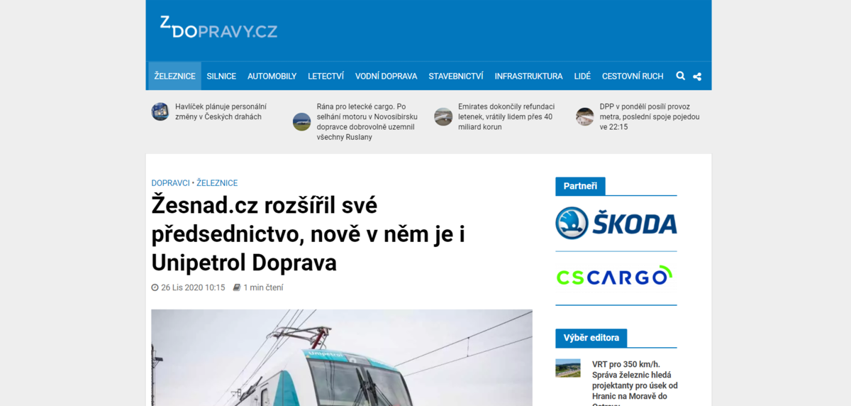
Task: Open the Vodní doprava menu item
Action: point(386,76)
